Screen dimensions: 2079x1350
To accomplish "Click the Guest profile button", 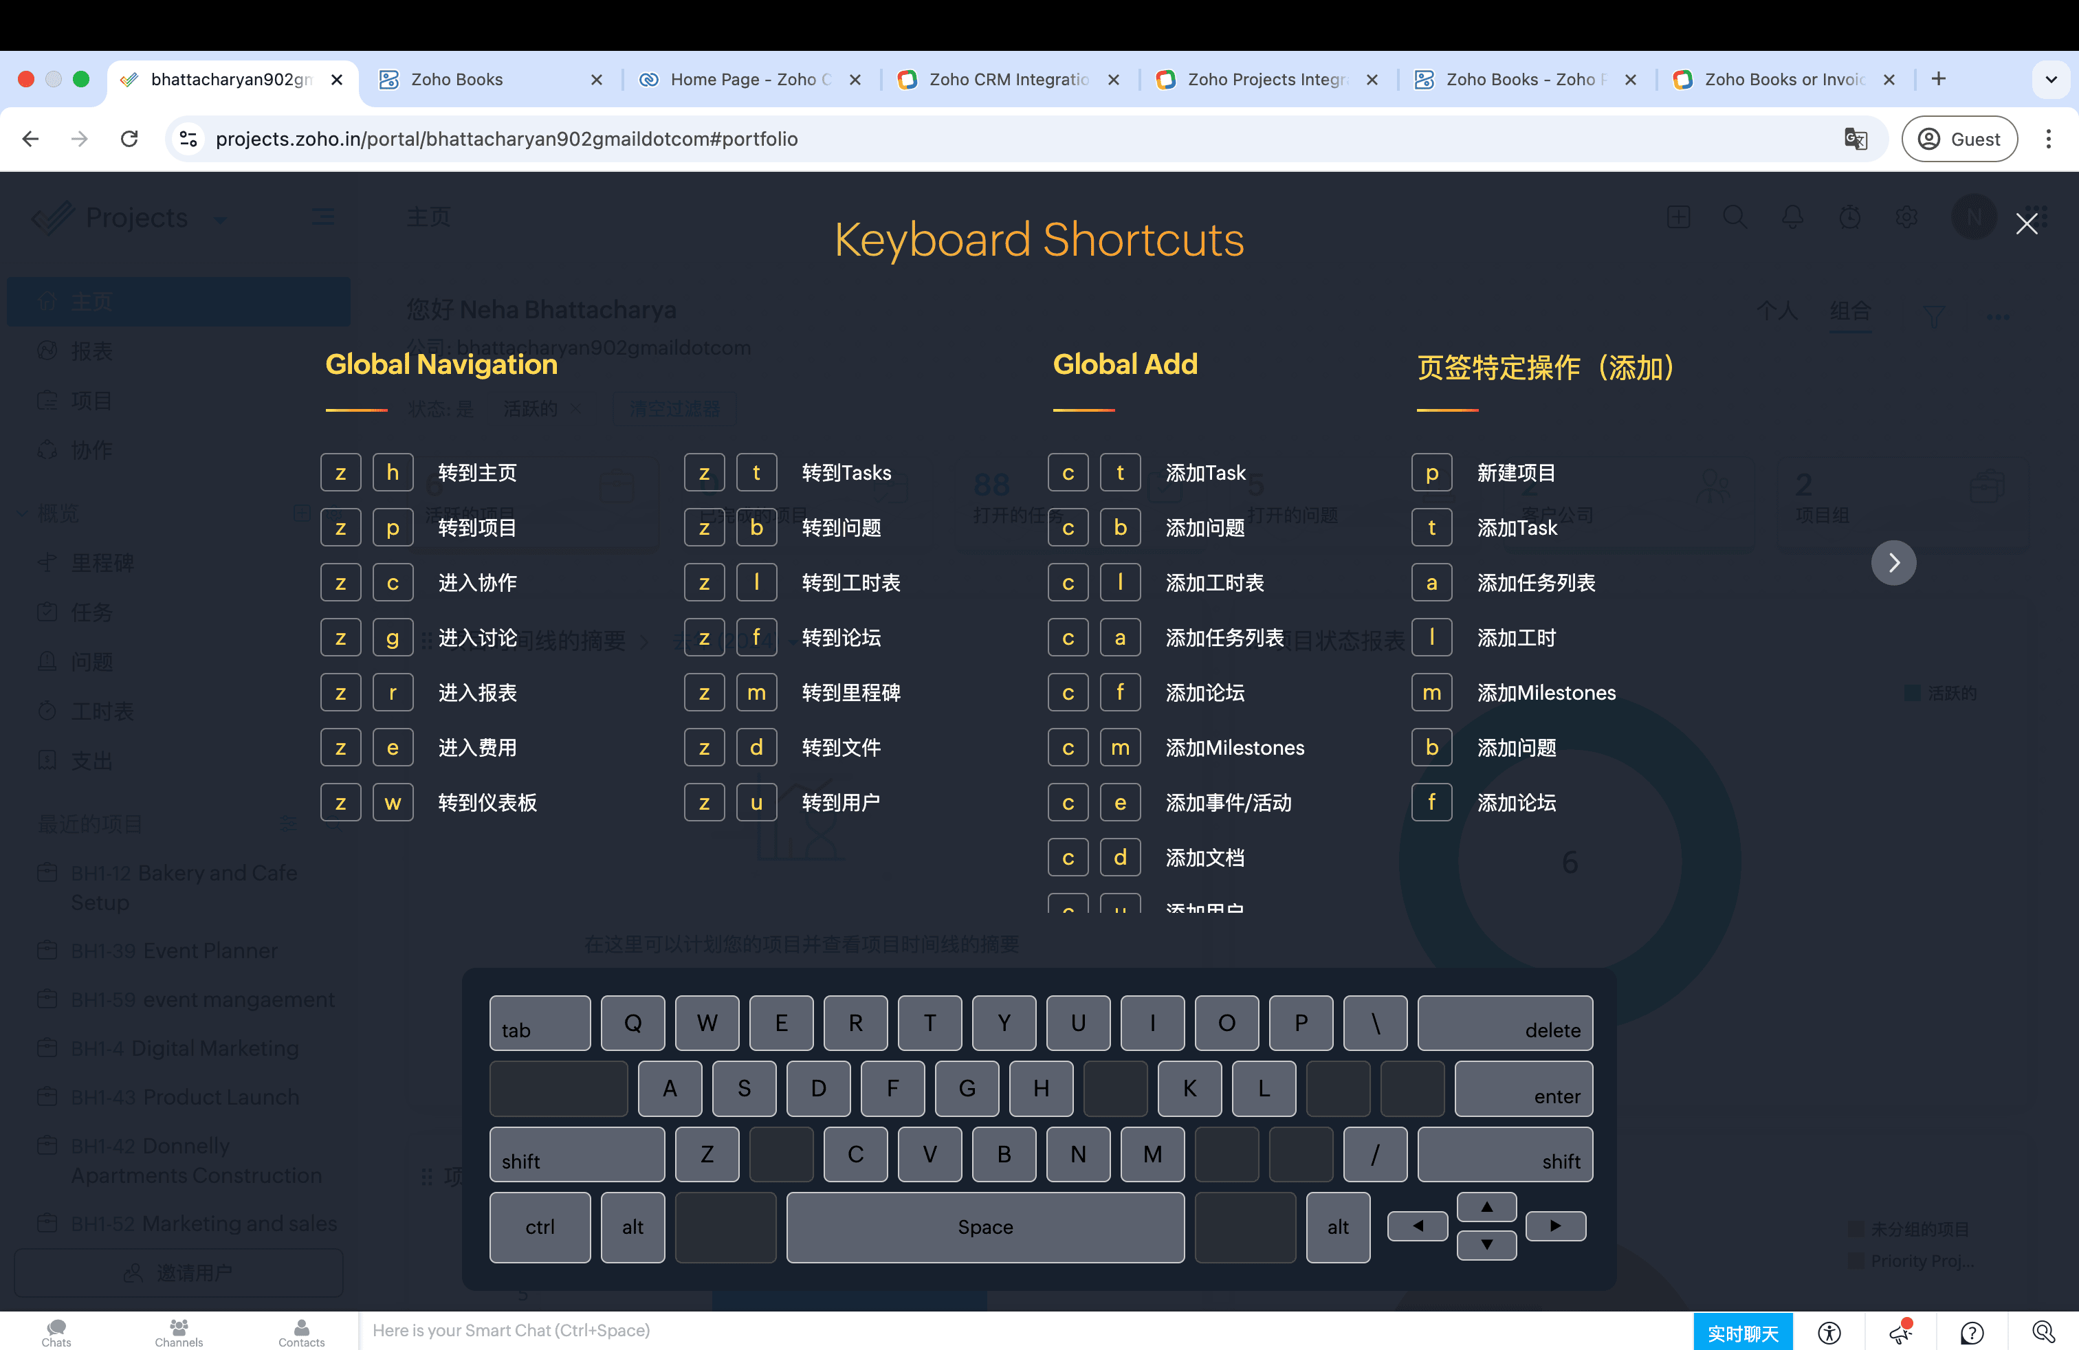I will (x=1959, y=139).
